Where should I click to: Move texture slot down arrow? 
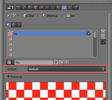(x=103, y=37)
